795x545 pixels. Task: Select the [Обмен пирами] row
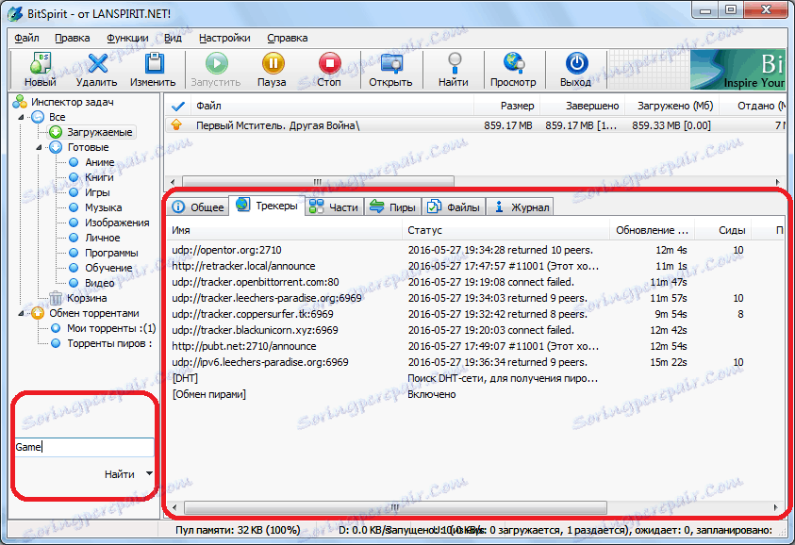tap(209, 394)
